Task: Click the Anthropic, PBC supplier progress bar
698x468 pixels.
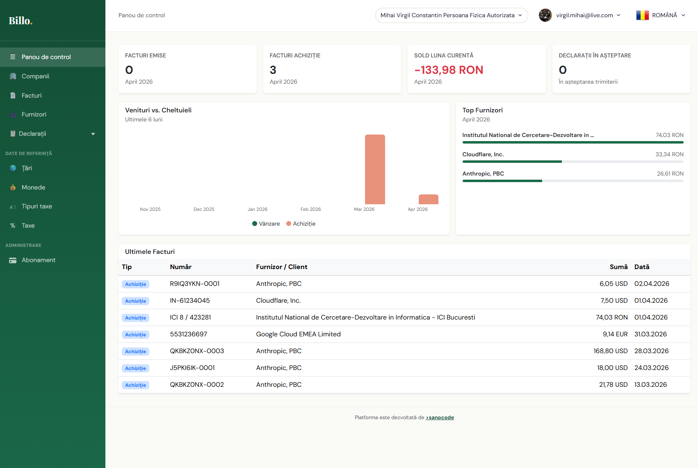Action: tap(573, 181)
